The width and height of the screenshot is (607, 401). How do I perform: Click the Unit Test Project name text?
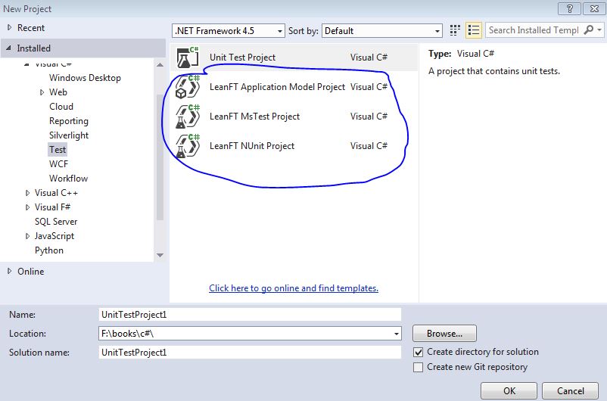[x=242, y=58]
